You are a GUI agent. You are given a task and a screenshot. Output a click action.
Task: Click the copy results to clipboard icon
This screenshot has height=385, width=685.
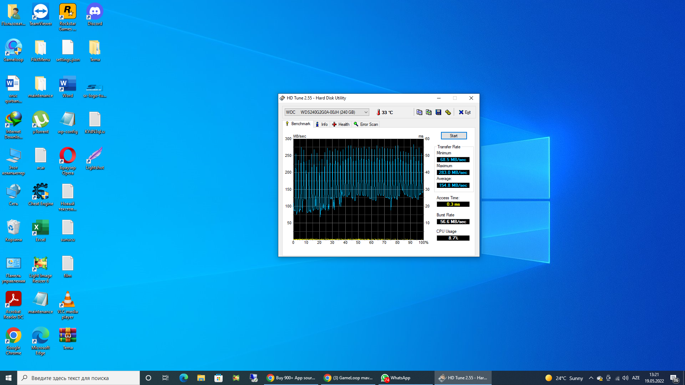(419, 112)
